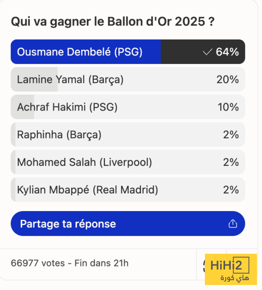The image size is (262, 290).
Task: Click the partially hidden icon left of HiHi2
Action: 204,266
